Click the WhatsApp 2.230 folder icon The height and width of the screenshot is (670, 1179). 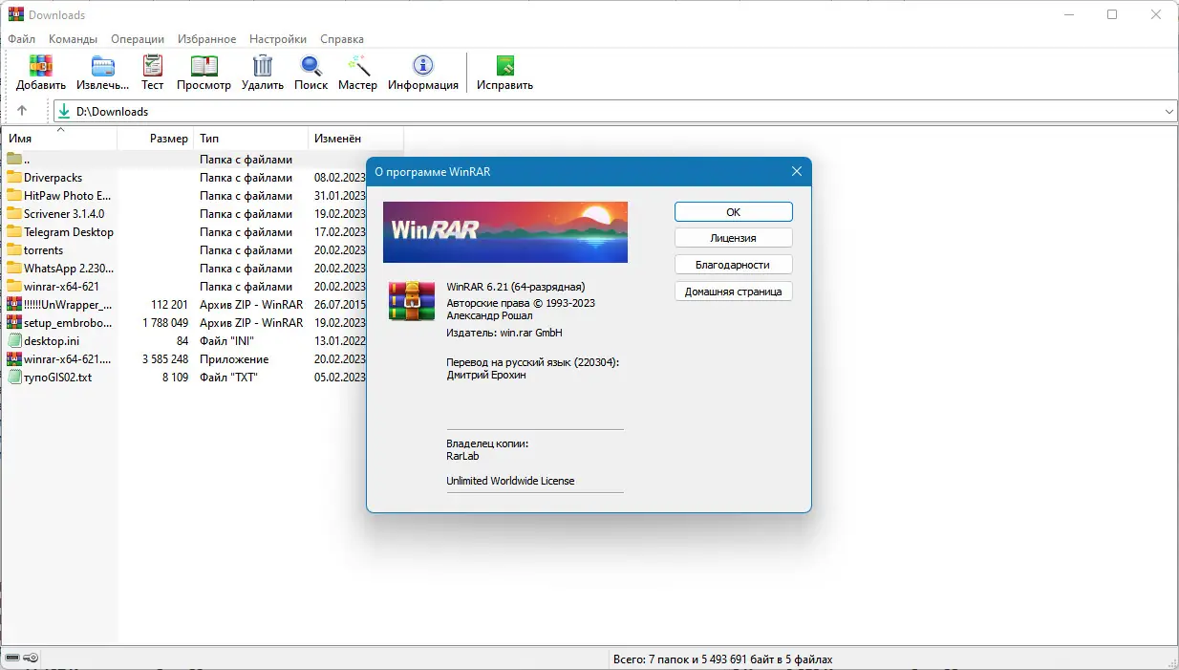[x=14, y=269]
